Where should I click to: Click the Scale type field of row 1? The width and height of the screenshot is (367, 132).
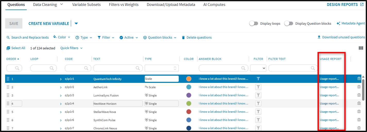162,79
